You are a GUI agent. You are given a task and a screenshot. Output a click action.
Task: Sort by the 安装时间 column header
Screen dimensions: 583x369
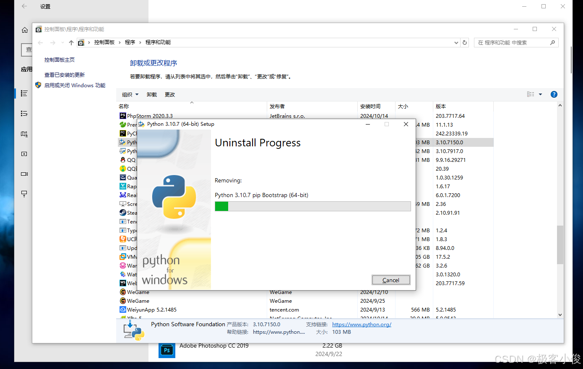[x=376, y=106]
